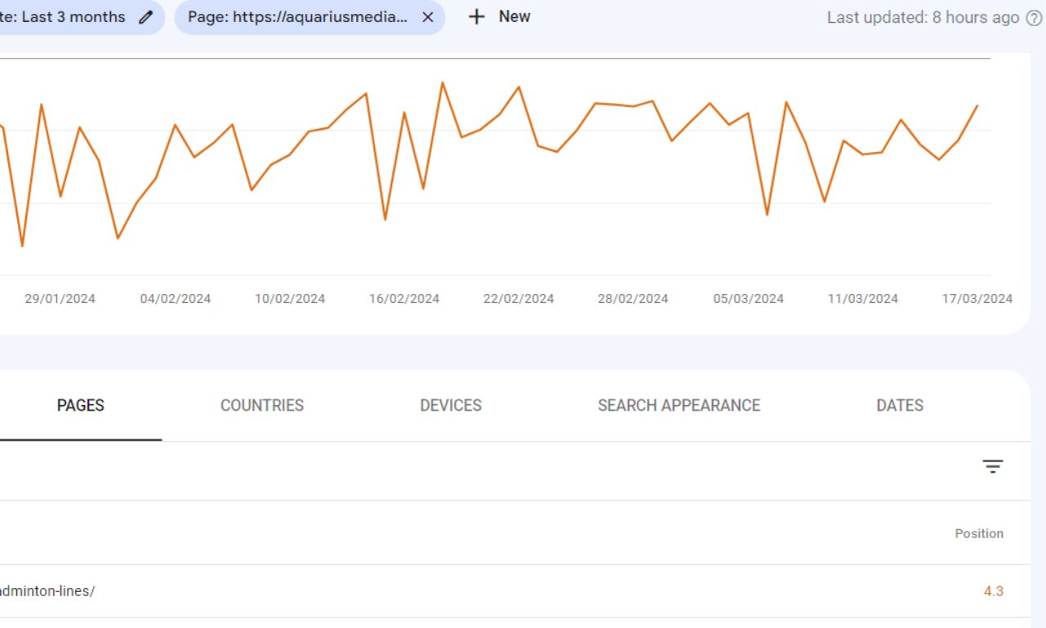
Task: Stay on the PAGES tab
Action: point(80,406)
